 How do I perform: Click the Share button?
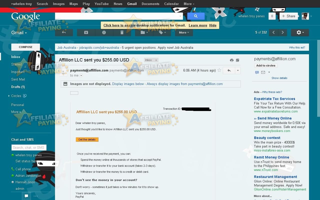(289, 16)
